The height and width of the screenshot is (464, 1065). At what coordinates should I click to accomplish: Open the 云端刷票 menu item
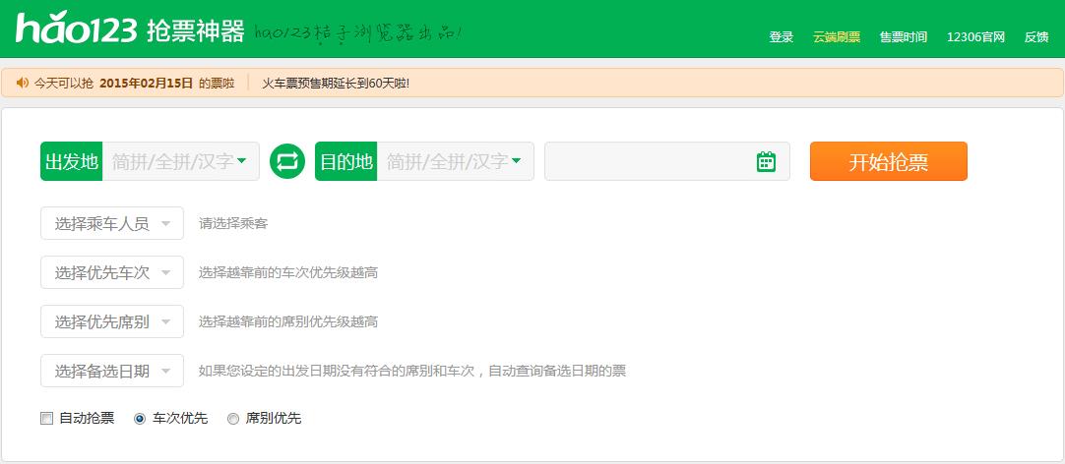point(837,37)
